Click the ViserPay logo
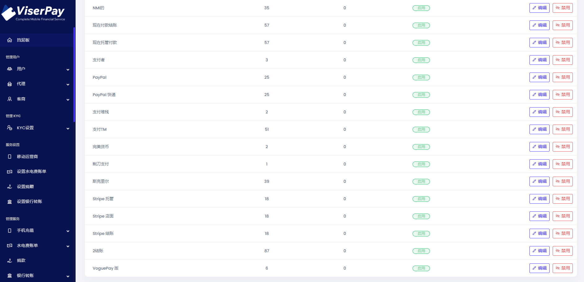 tap(33, 13)
